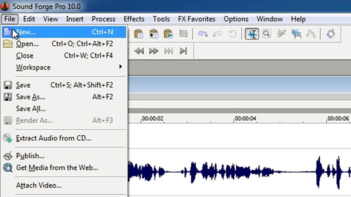Open the Tools menu

point(161,19)
